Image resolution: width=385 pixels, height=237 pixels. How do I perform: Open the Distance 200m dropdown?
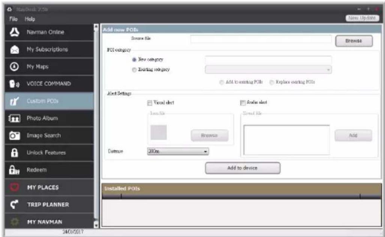[x=178, y=151]
